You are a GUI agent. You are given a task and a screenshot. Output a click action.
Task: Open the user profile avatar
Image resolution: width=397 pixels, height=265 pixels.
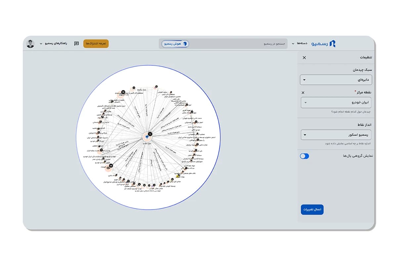click(31, 44)
